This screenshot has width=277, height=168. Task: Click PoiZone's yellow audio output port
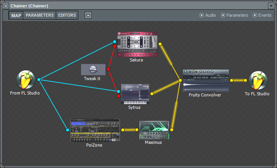tap(123, 130)
